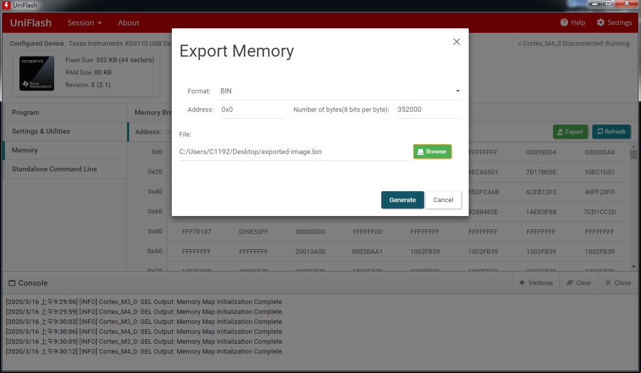Maximize the UniFlash window
The height and width of the screenshot is (373, 641).
608,4
